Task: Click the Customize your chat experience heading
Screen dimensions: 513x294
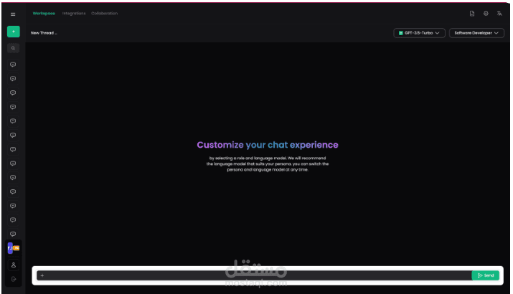Action: click(268, 145)
